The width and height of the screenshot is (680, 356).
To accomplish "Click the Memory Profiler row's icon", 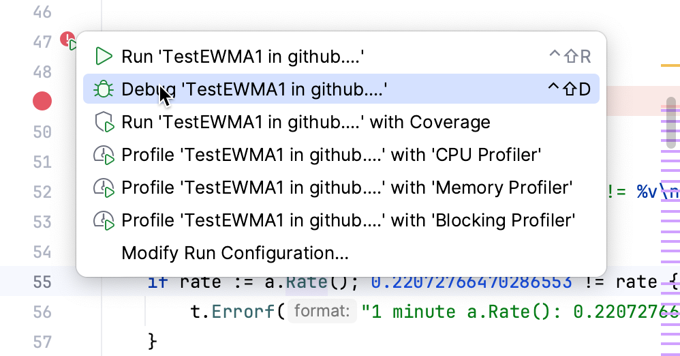I will (x=104, y=188).
